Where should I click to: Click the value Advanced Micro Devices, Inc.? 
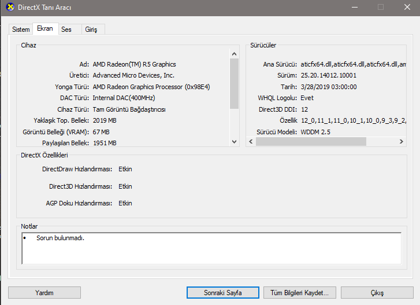click(133, 75)
